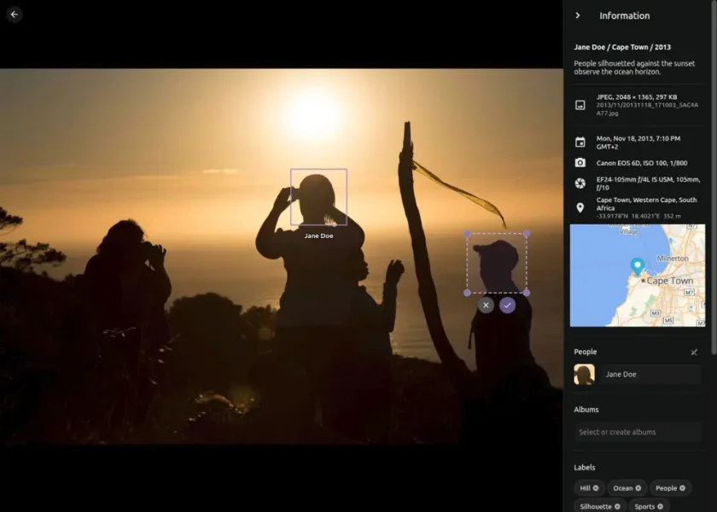The image size is (717, 512).
Task: Open the Select or create albums dropdown
Action: tap(638, 432)
